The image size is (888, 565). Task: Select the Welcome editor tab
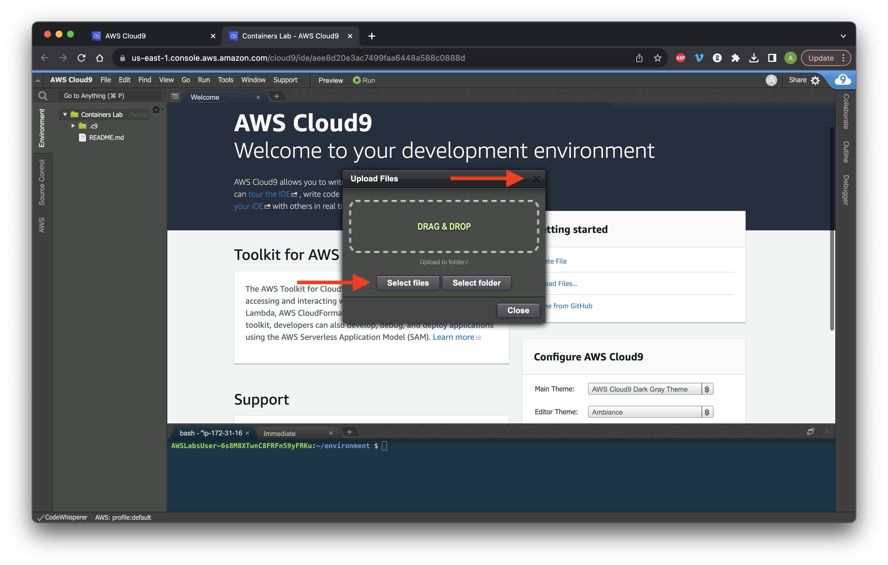coord(205,97)
